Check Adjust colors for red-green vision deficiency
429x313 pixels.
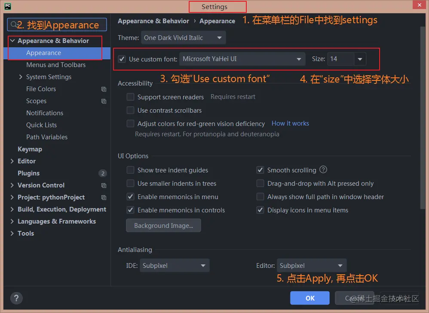coord(131,124)
